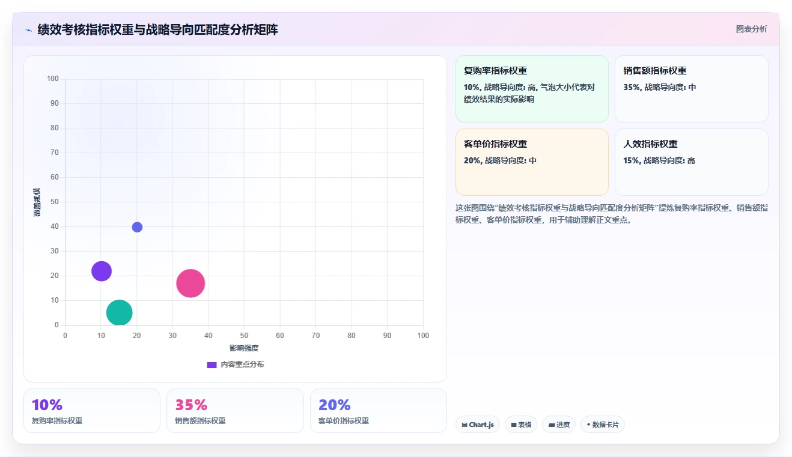The height and width of the screenshot is (457, 792).
Task: Open the 复购率指标权重 green card
Action: 532,89
